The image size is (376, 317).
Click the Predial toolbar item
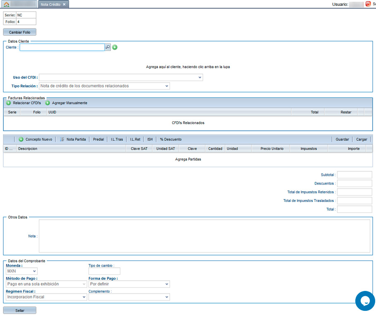click(x=98, y=139)
